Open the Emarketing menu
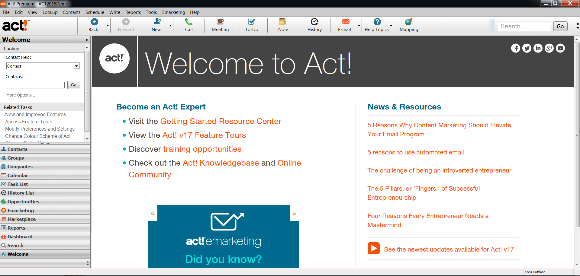 click(x=173, y=12)
